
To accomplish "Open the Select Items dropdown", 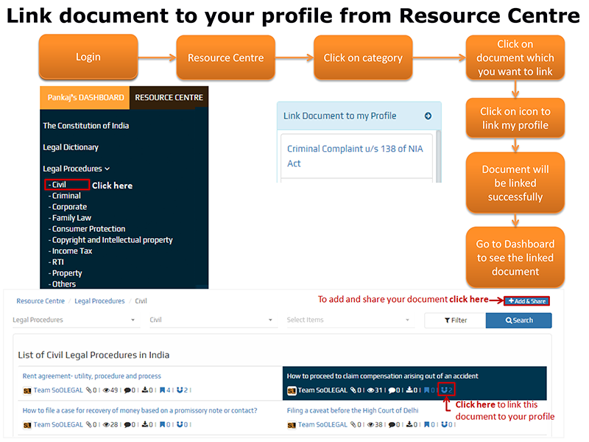I will point(349,320).
